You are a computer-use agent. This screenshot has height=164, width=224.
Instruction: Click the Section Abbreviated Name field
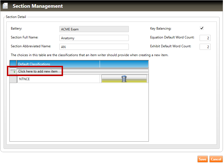tap(94, 47)
